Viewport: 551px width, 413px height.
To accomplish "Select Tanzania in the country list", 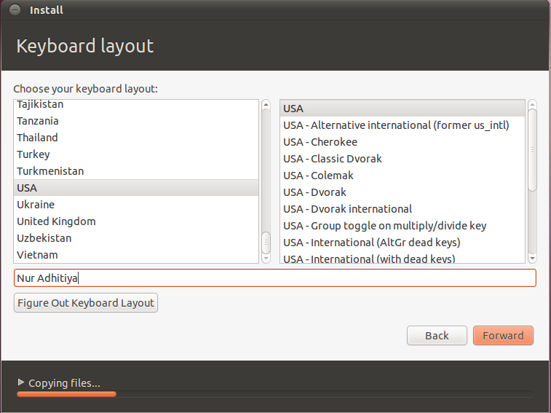I will tap(136, 121).
